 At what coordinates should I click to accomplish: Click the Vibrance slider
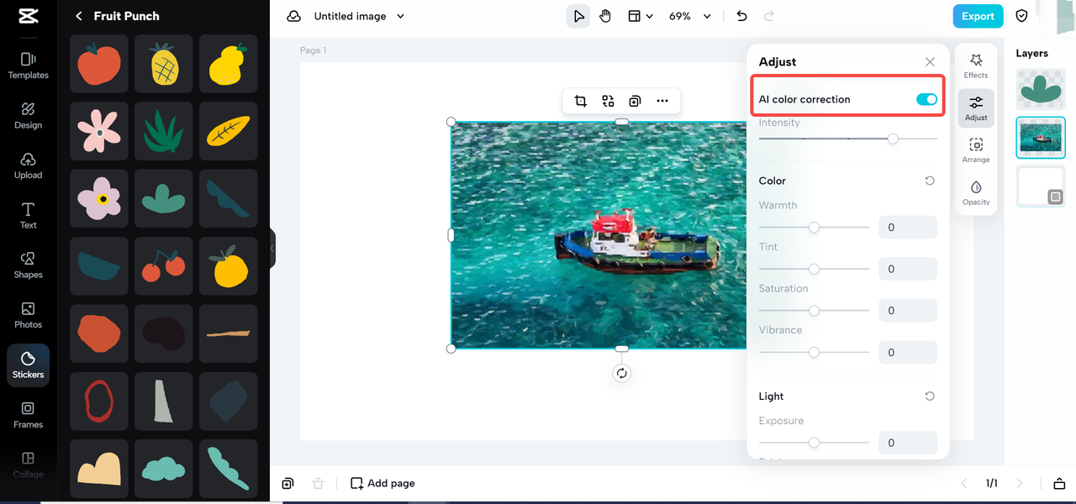(x=814, y=352)
